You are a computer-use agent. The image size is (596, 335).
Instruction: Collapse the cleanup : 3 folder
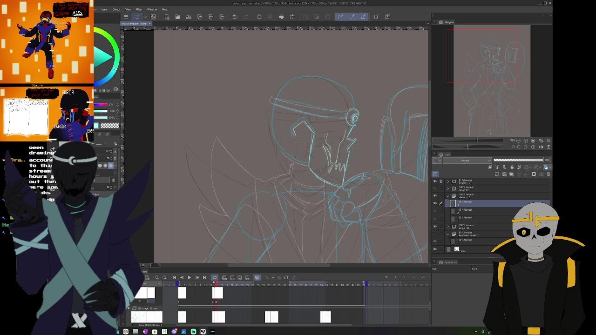pos(447,196)
